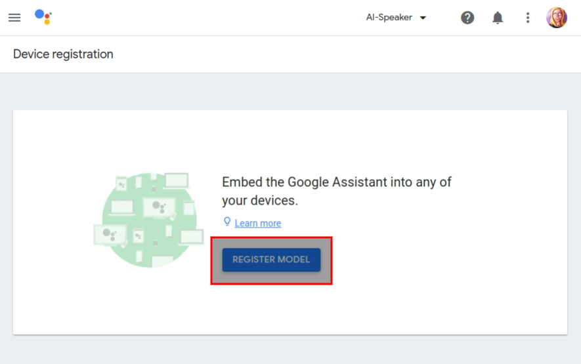581x364 pixels.
Task: Open the three-dot more options menu
Action: 528,18
